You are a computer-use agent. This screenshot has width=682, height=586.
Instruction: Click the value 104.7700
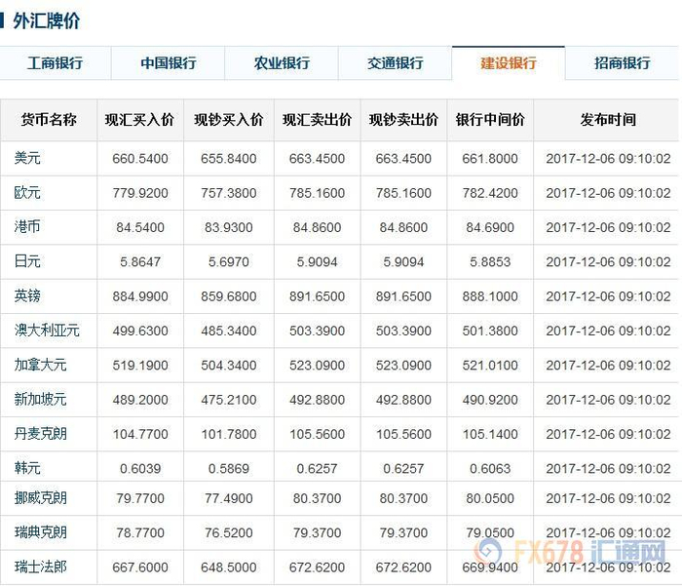pos(140,434)
